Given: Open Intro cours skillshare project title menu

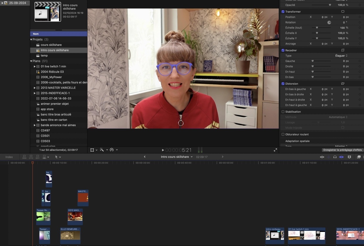Looking at the screenshot, I should coord(177,157).
